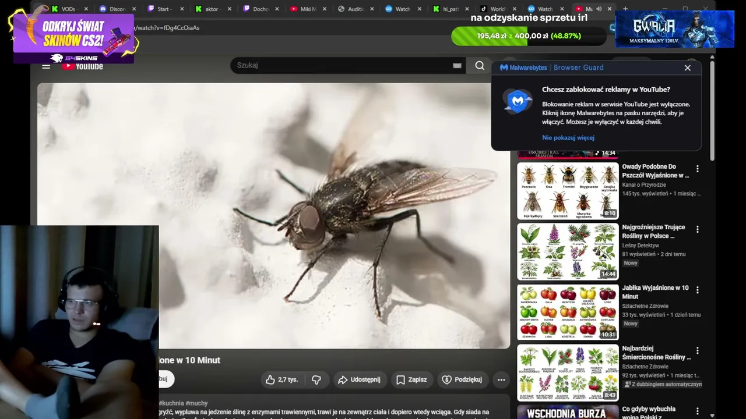Viewport: 746px width, 419px height.
Task: Open 'Kanał o Przyrodzie' channel name
Action: tap(644, 185)
